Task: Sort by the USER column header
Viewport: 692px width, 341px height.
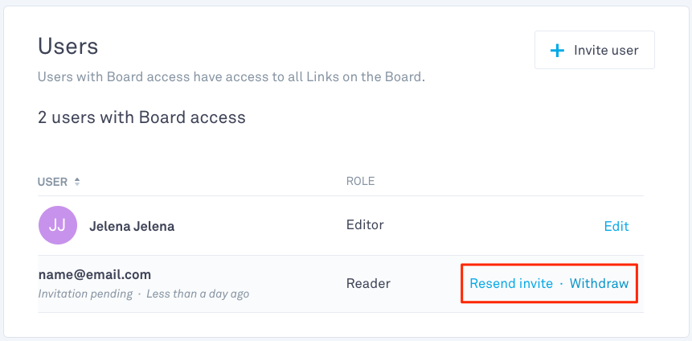Action: click(53, 182)
